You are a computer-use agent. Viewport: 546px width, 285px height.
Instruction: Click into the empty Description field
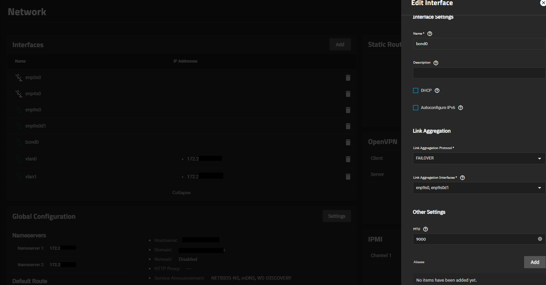478,73
